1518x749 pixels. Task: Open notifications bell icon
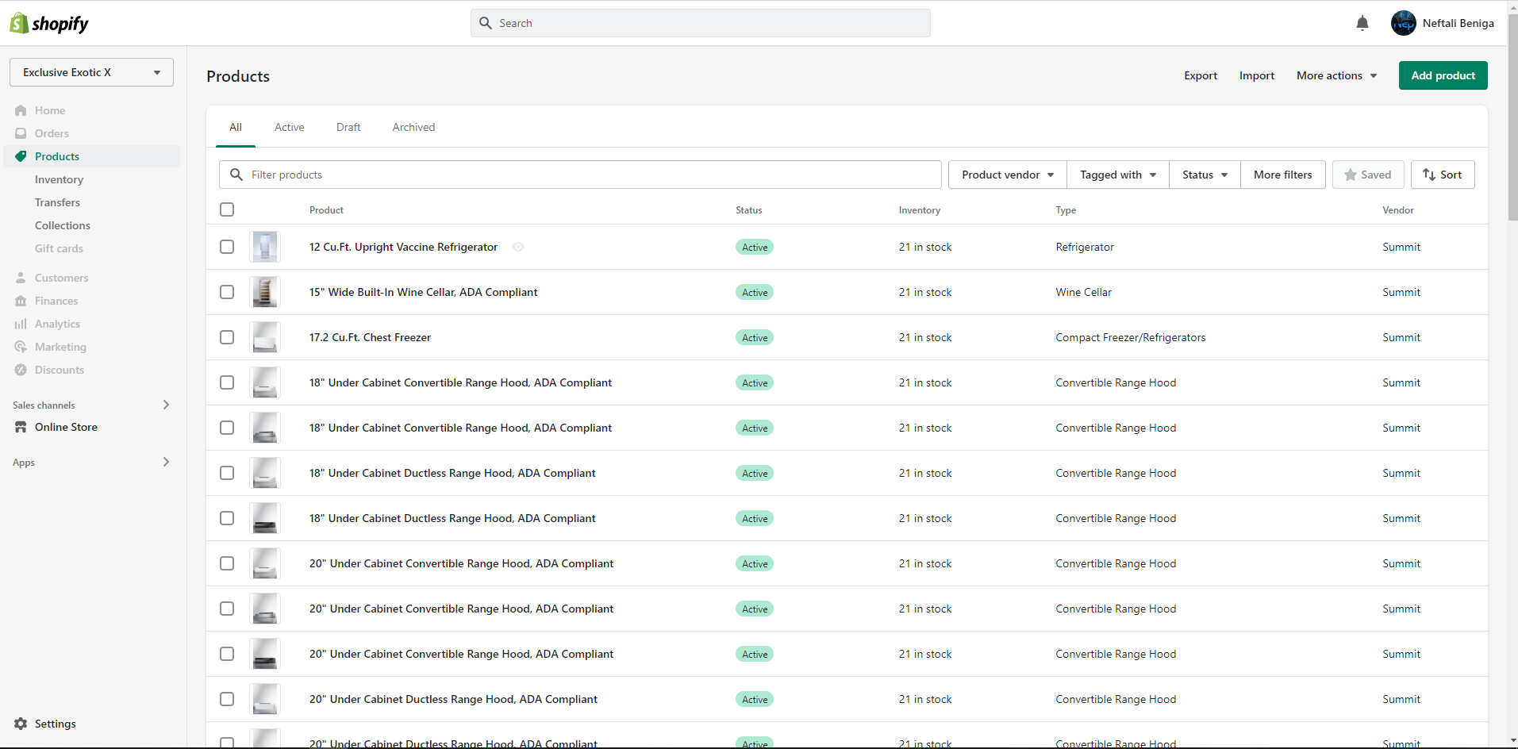click(x=1362, y=23)
